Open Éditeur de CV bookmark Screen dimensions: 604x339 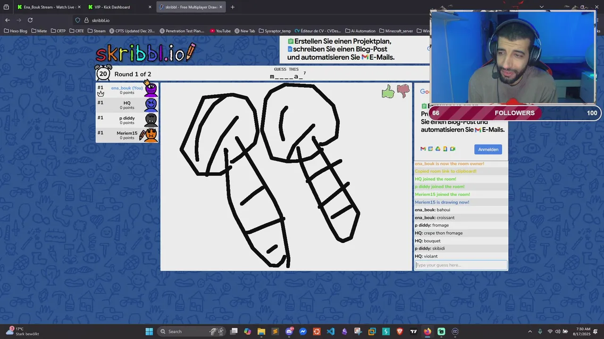pos(318,31)
